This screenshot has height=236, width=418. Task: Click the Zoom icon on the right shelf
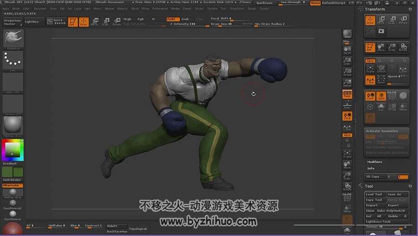click(x=347, y=61)
